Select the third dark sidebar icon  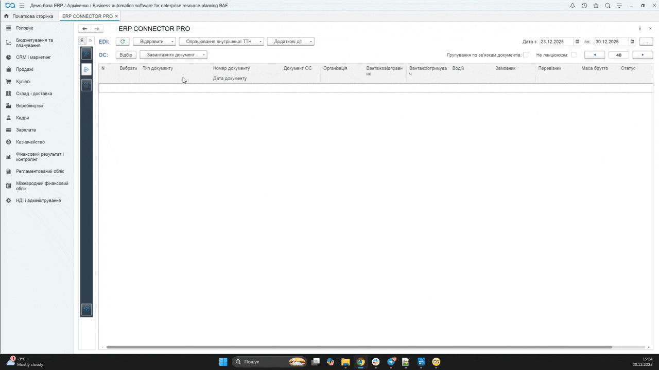(x=86, y=85)
